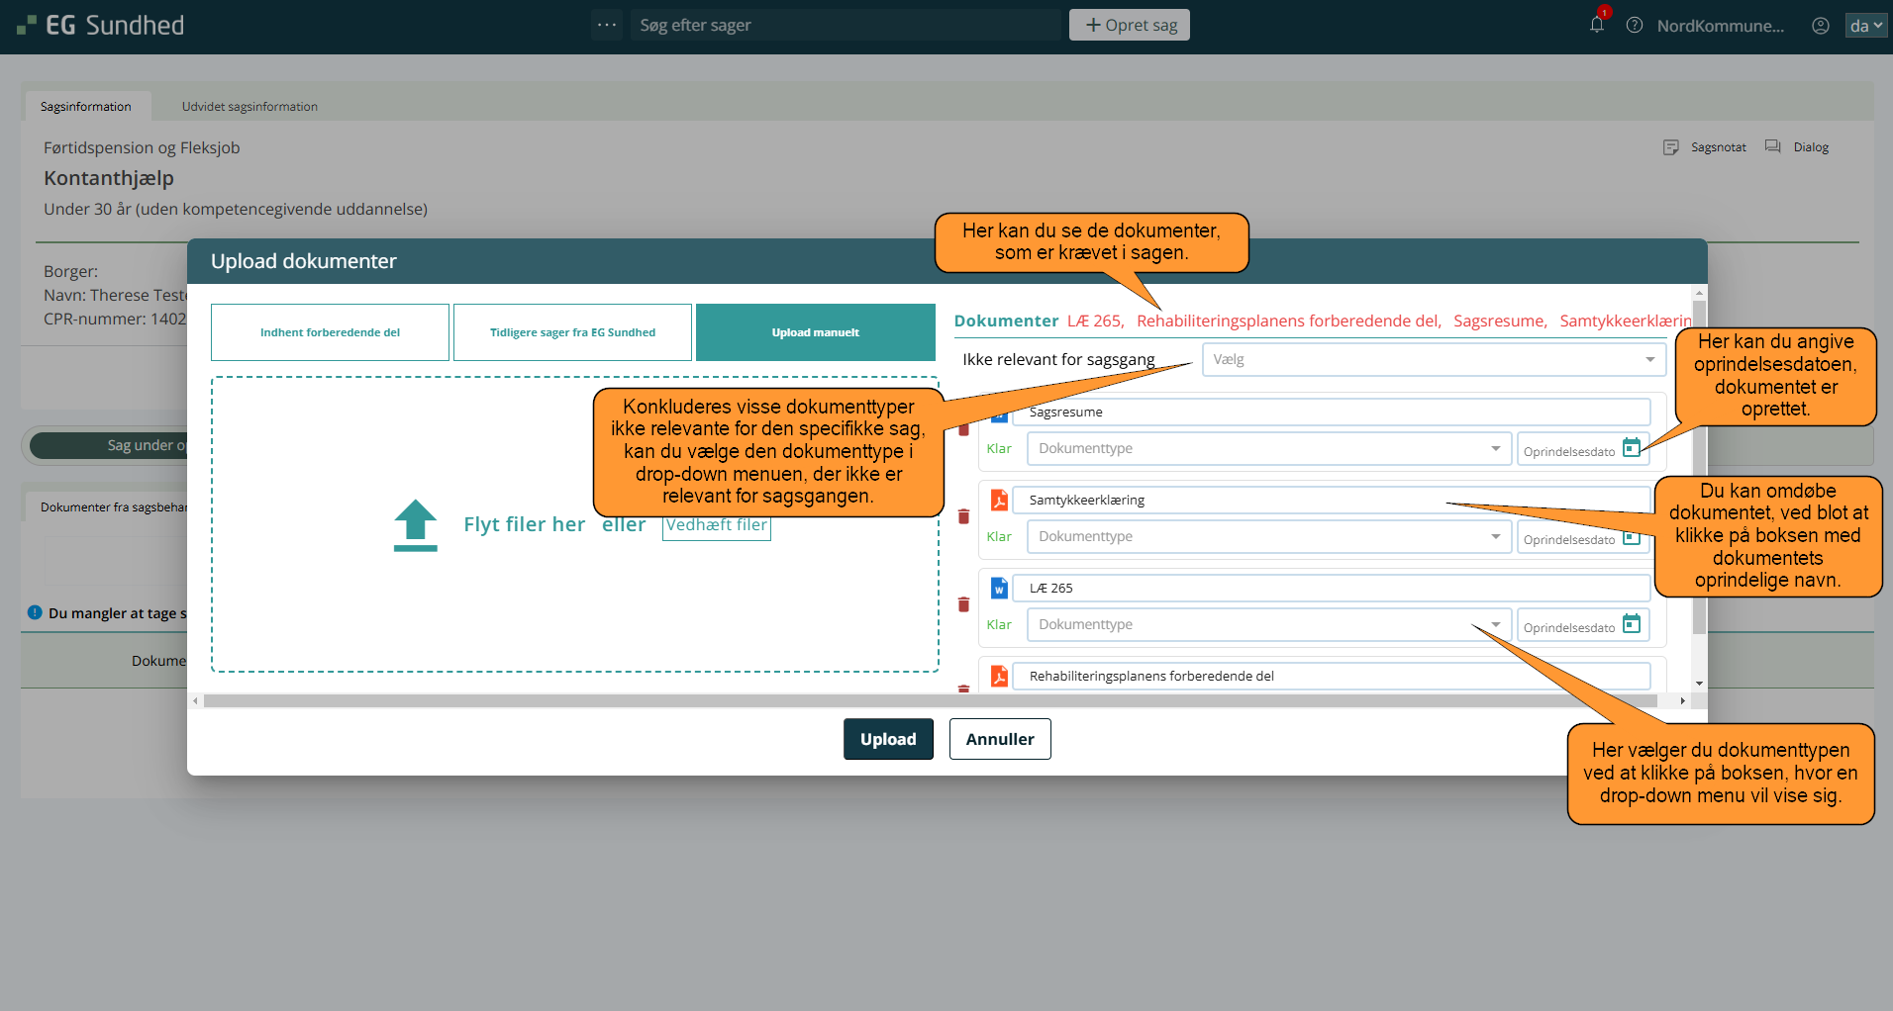Open the three-dots menu in header

(x=607, y=25)
